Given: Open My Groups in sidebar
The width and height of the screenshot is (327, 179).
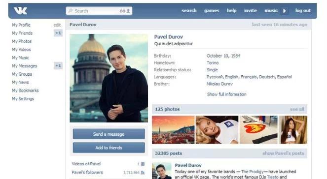Looking at the screenshot, I should click(22, 74).
